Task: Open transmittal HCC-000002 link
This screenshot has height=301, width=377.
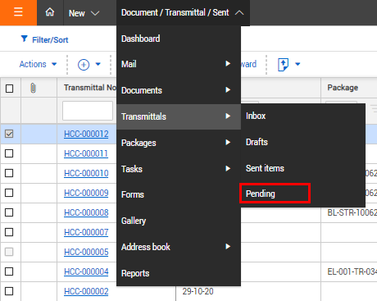Action: [86, 291]
